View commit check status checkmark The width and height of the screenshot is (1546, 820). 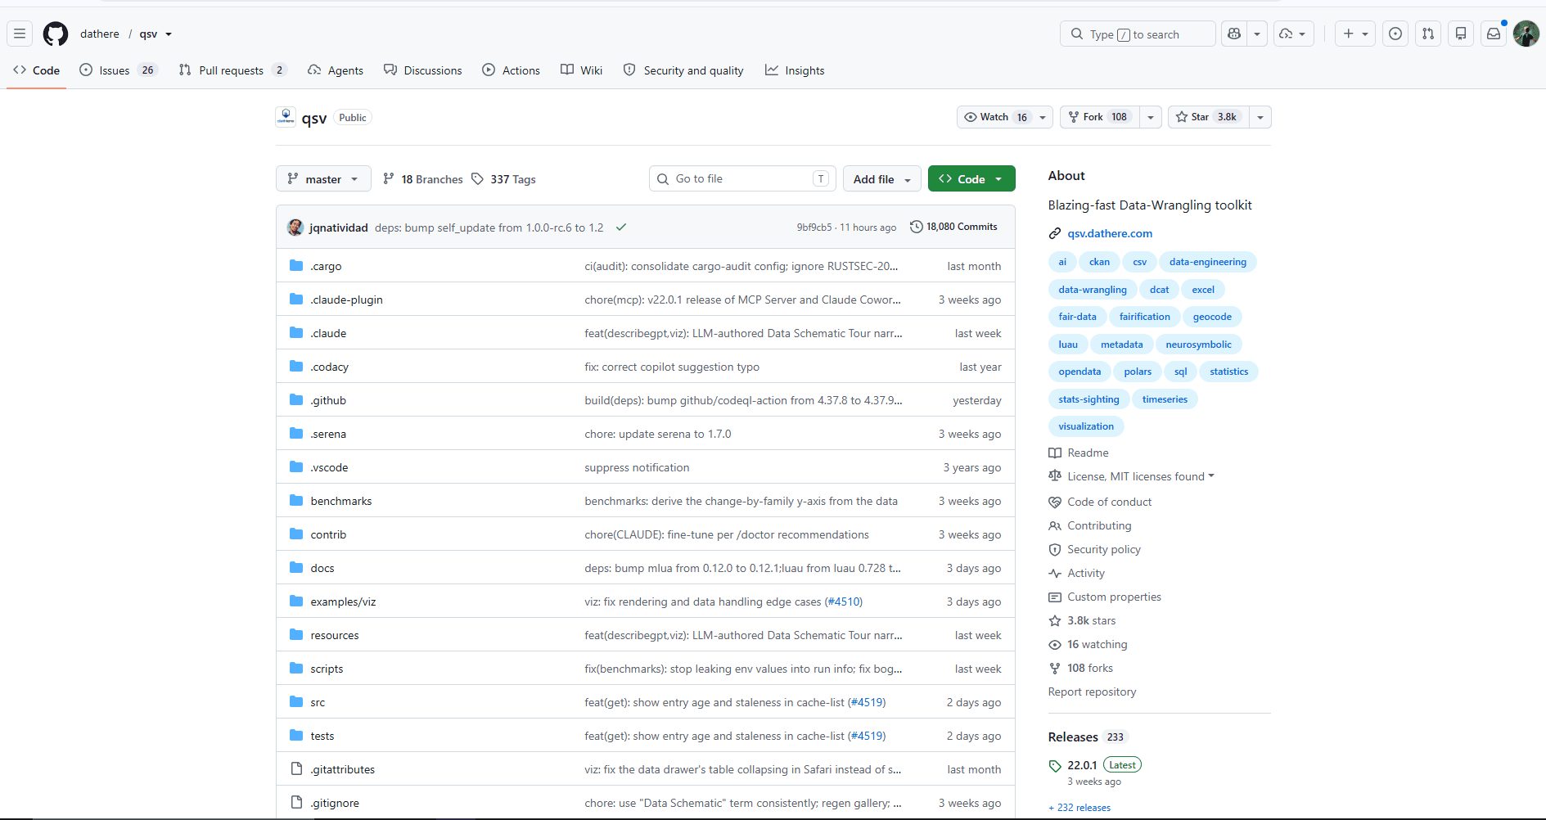621,228
